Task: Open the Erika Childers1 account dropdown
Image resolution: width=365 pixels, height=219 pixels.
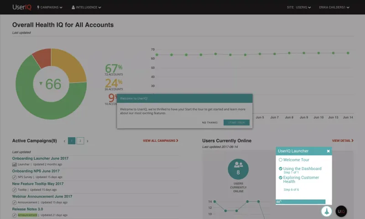Action: tap(334, 7)
